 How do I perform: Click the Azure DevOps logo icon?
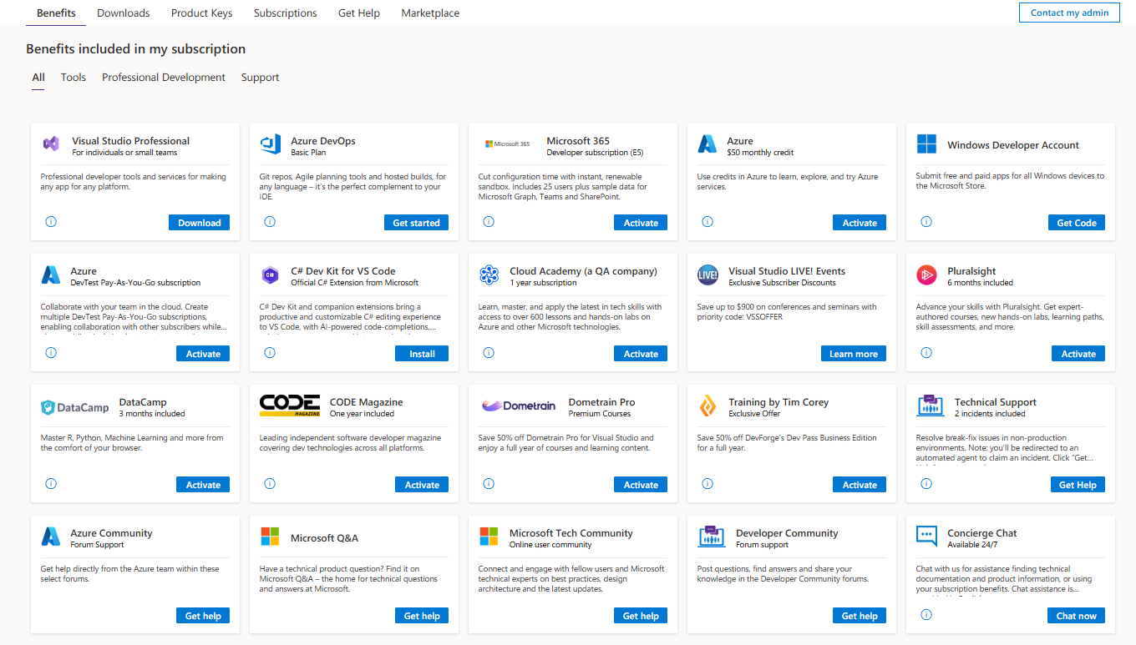270,144
